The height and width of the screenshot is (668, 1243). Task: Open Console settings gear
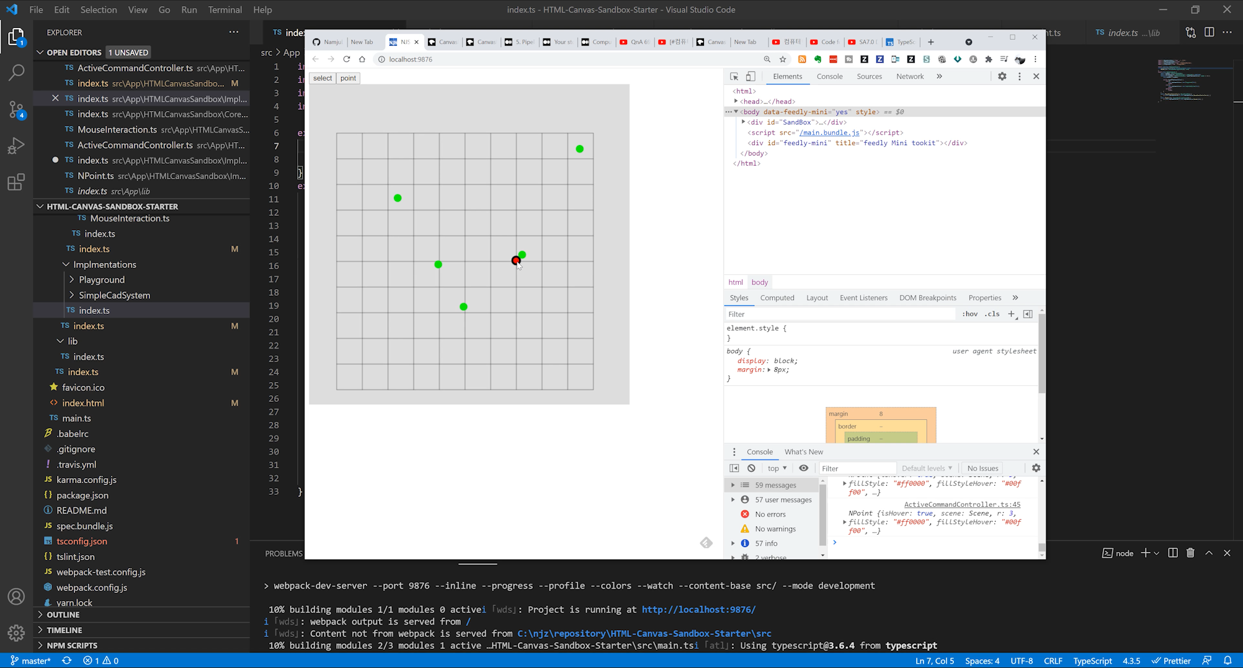pyautogui.click(x=1036, y=468)
